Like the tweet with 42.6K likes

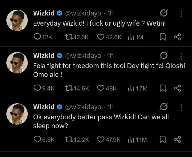click(x=109, y=37)
